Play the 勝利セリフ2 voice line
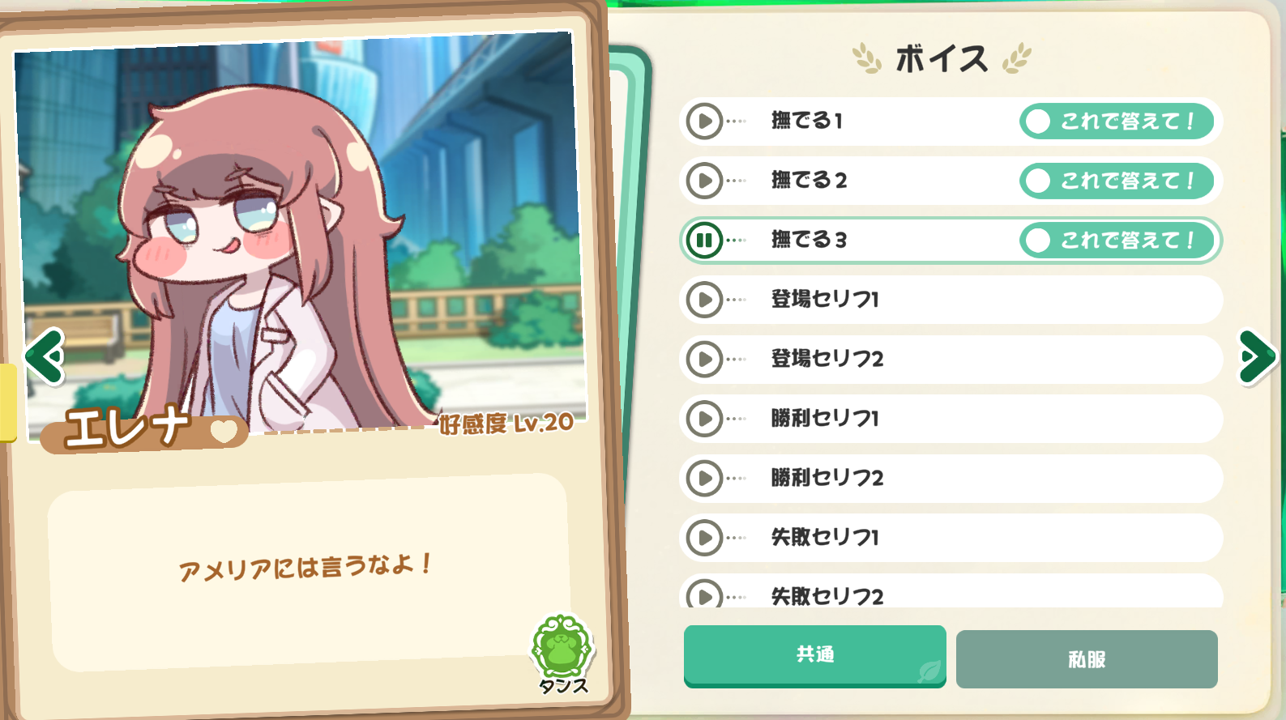The width and height of the screenshot is (1286, 720). pos(704,478)
